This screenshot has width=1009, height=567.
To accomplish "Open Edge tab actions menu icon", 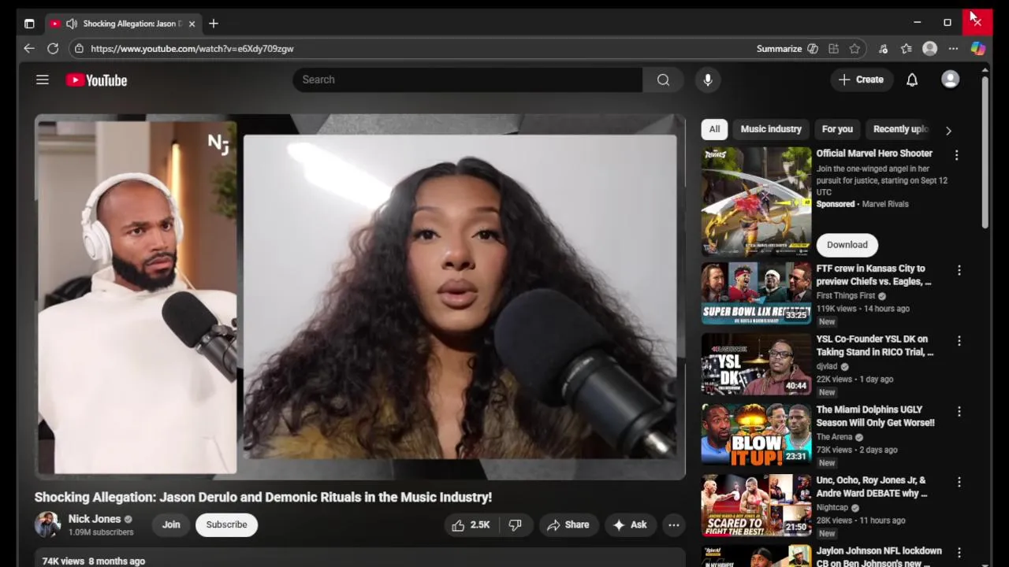I will (x=29, y=24).
